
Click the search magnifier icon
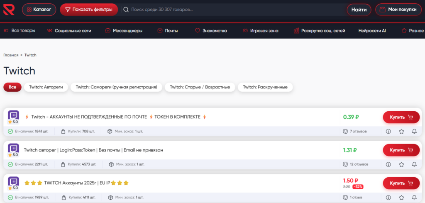126,10
